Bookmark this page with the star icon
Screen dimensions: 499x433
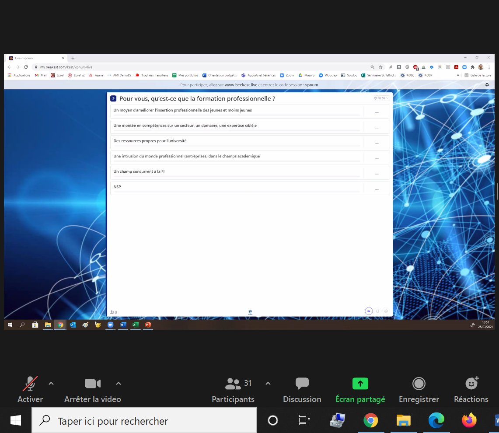380,67
